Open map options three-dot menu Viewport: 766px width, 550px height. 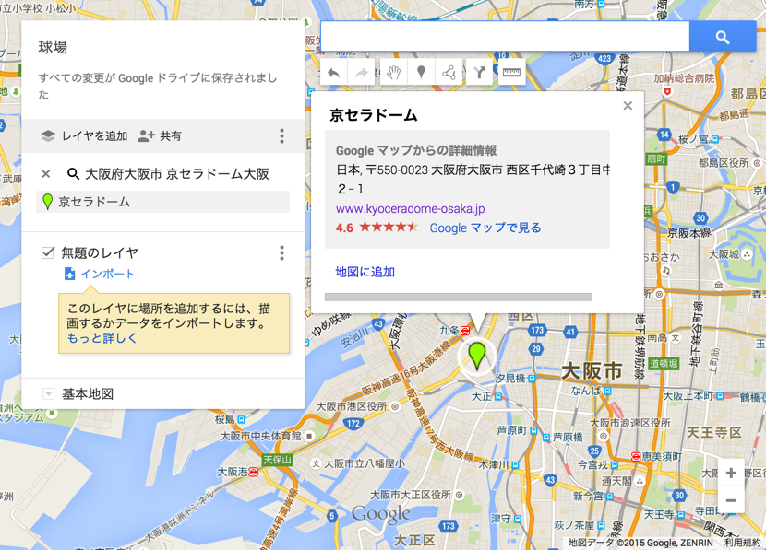(x=281, y=136)
